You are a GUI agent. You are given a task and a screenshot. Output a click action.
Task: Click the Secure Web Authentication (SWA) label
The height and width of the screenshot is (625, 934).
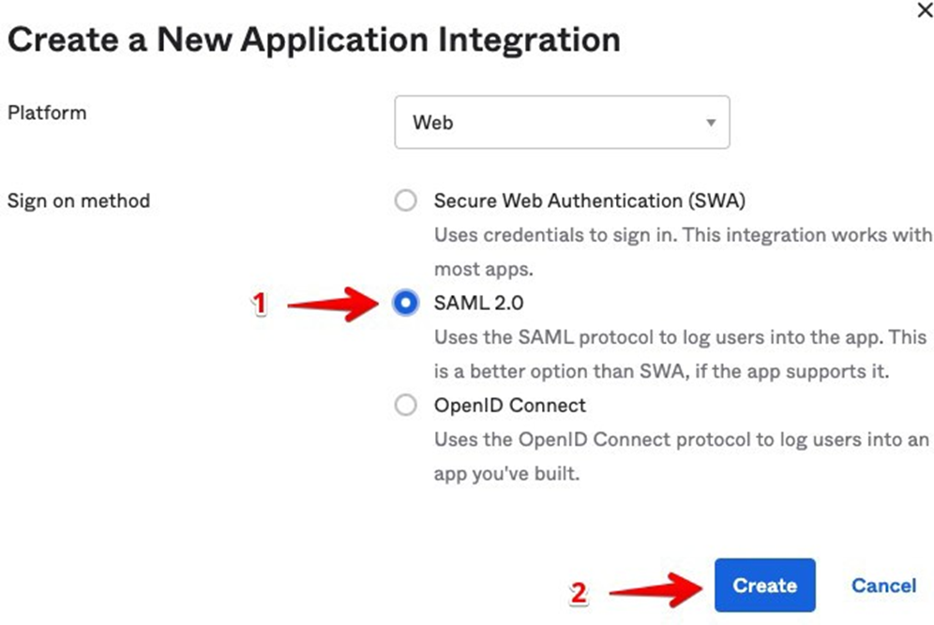tap(589, 201)
